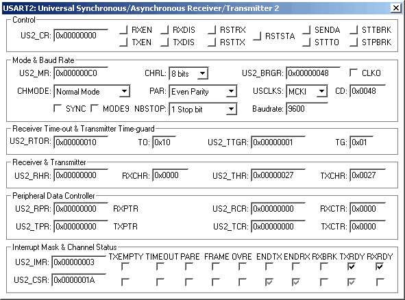Focus the US2_CR control register field
The height and width of the screenshot is (300, 405).
click(x=81, y=36)
